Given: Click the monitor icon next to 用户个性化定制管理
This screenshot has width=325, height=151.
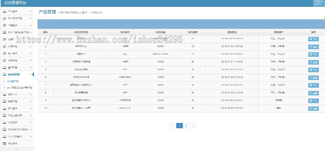Looking at the screenshot, I should tap(4, 32).
